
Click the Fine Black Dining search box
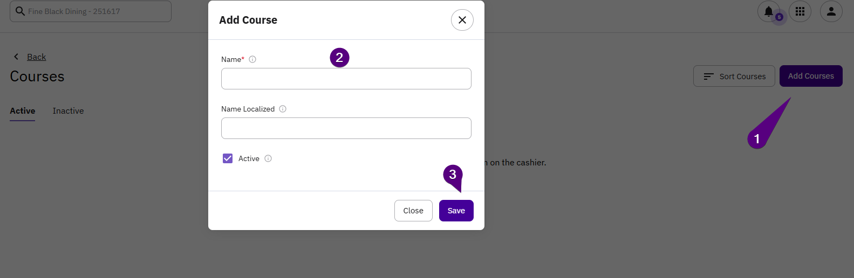pos(97,11)
